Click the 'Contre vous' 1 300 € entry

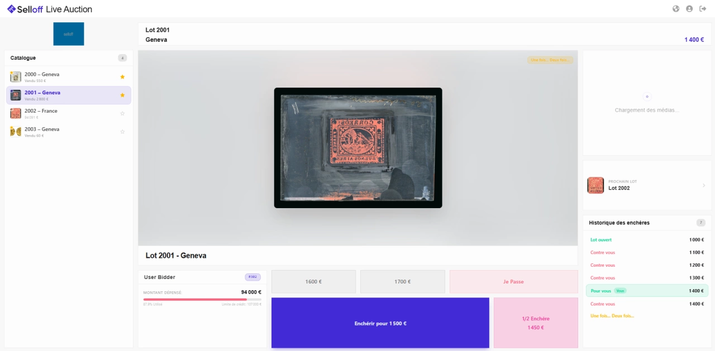pyautogui.click(x=647, y=278)
